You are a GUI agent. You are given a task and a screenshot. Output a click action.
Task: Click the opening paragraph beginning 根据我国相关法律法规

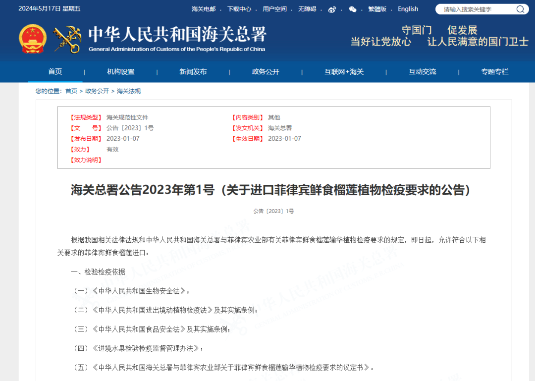point(271,246)
